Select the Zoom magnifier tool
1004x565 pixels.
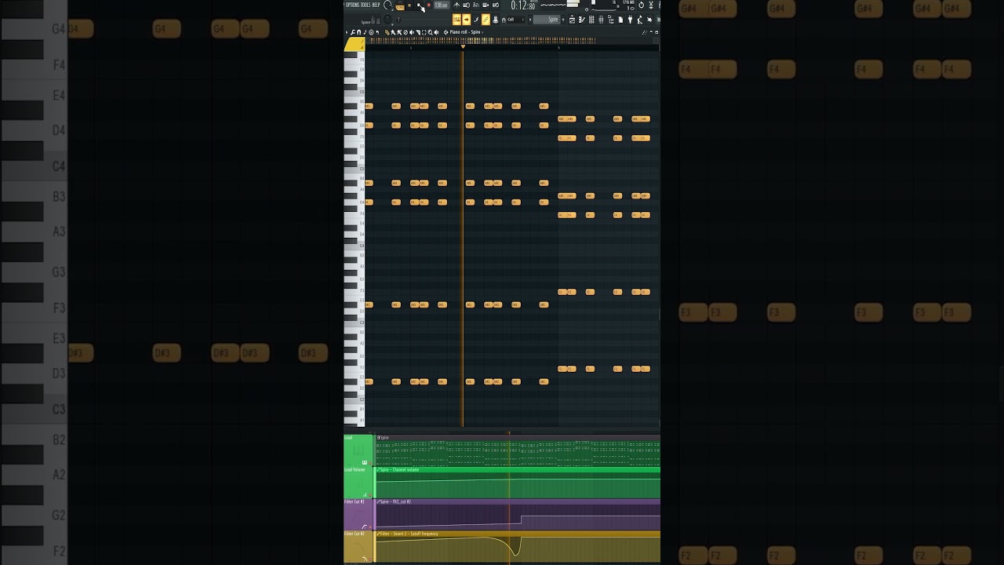430,32
